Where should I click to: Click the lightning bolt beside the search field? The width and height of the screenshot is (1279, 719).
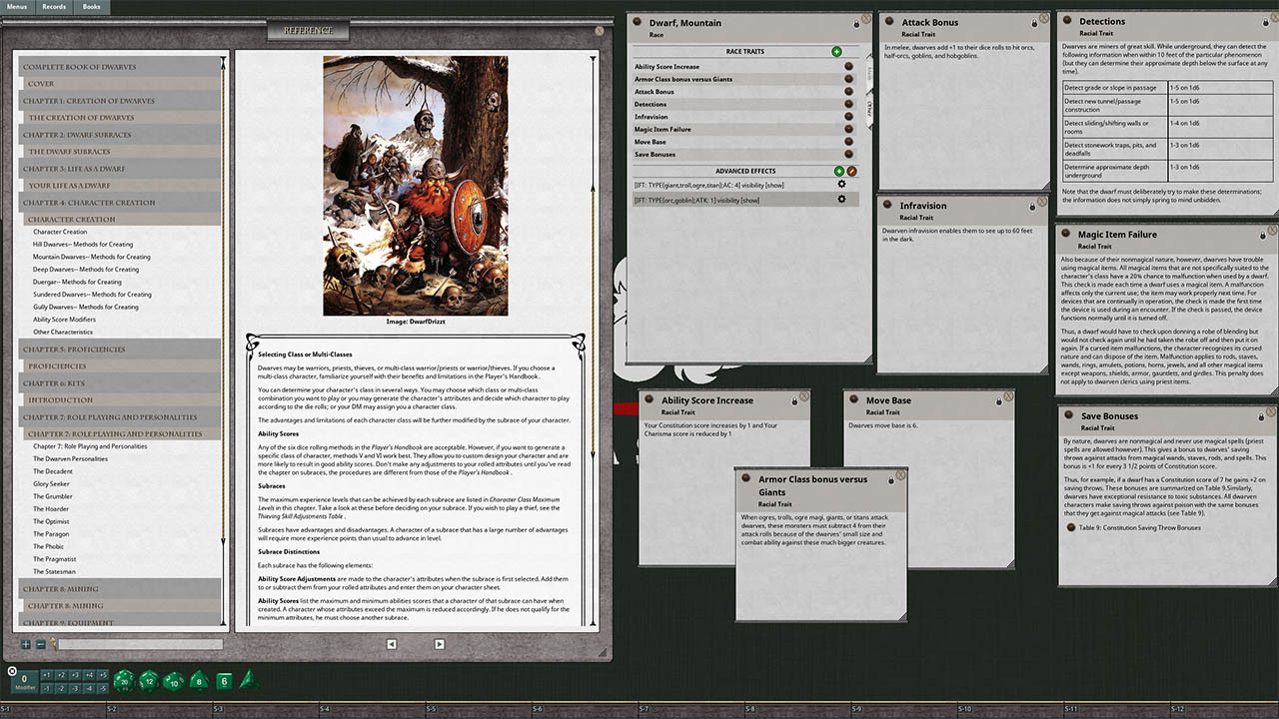tap(55, 644)
